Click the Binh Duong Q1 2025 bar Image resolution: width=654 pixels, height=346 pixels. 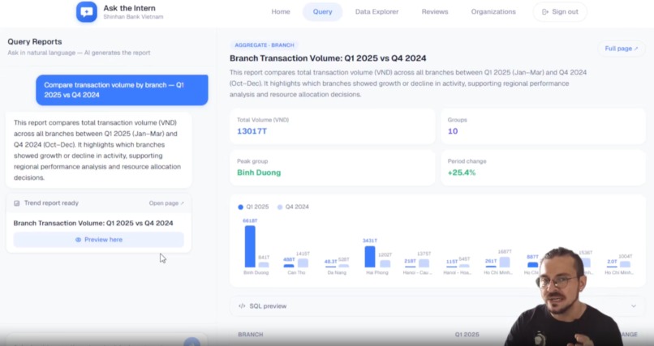pyautogui.click(x=250, y=246)
